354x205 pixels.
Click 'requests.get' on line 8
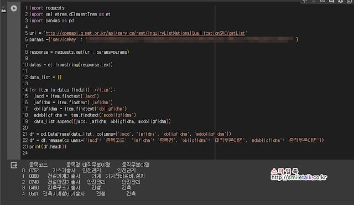coord(69,52)
